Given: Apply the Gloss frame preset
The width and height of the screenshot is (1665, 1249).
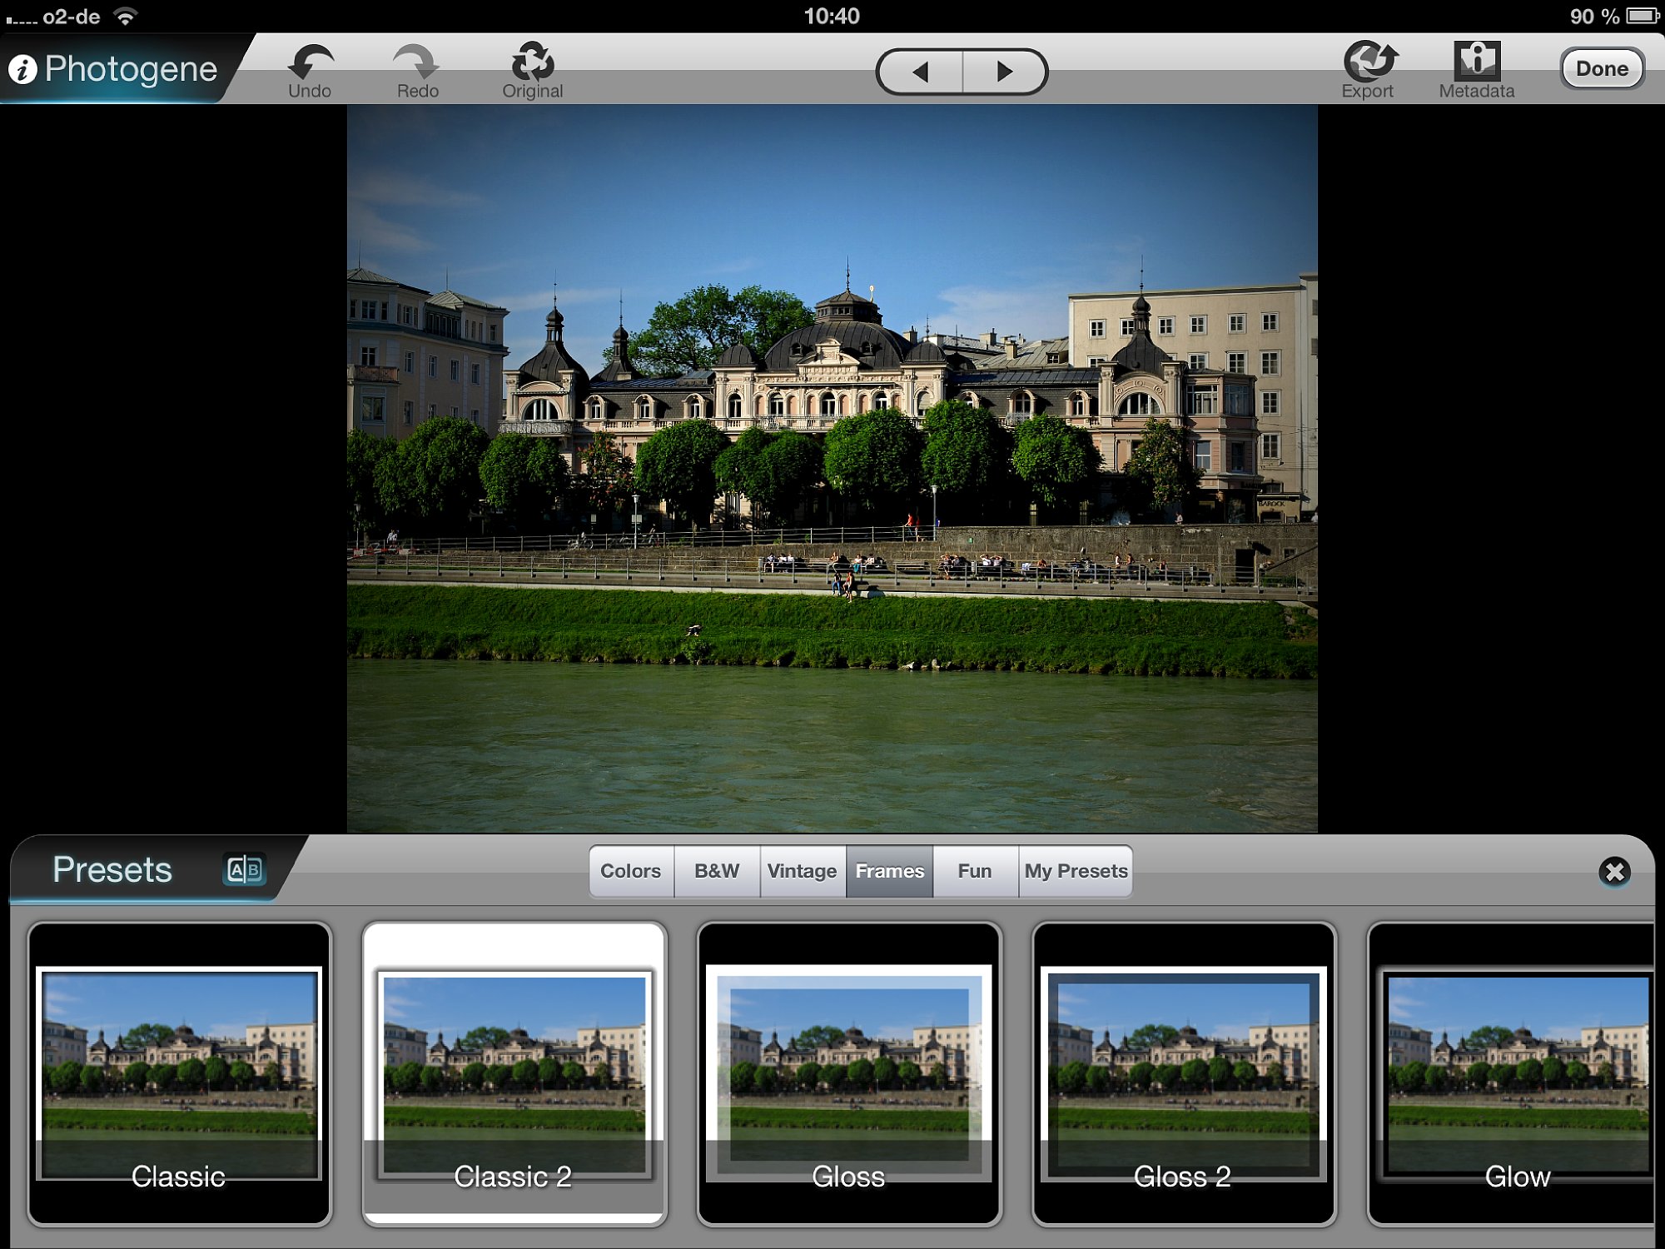Looking at the screenshot, I should 848,1072.
